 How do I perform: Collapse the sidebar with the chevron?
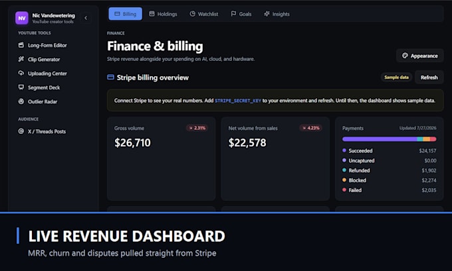click(86, 18)
